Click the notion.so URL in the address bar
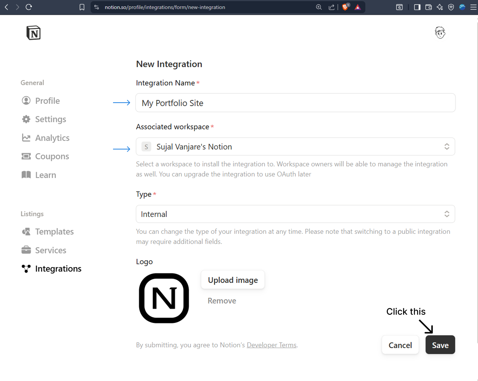 coord(165,7)
